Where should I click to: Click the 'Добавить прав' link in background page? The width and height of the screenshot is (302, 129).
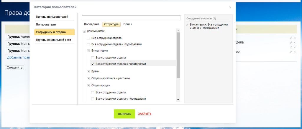pyautogui.click(x=18, y=57)
